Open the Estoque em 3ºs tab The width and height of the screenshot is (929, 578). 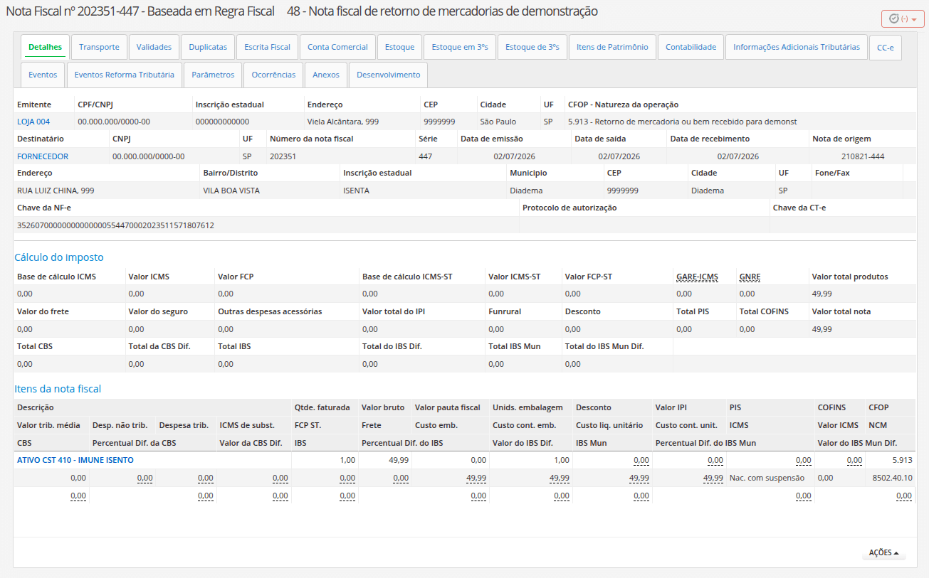pos(460,47)
